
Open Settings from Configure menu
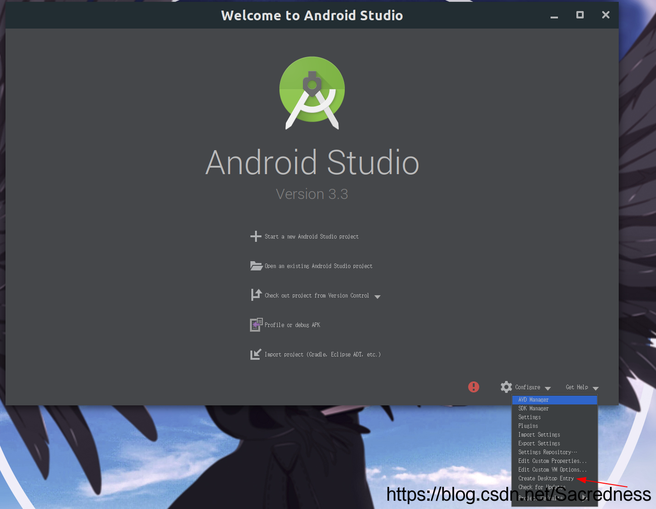click(555, 417)
